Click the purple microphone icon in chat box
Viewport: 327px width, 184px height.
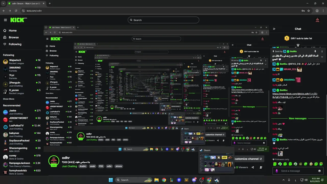point(276,171)
